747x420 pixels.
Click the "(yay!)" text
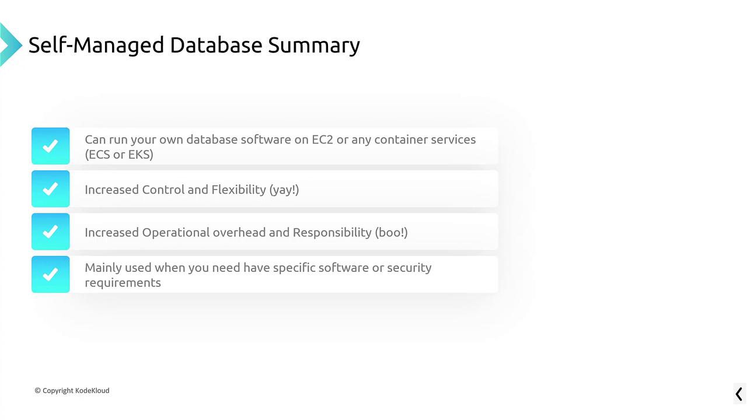coord(284,190)
